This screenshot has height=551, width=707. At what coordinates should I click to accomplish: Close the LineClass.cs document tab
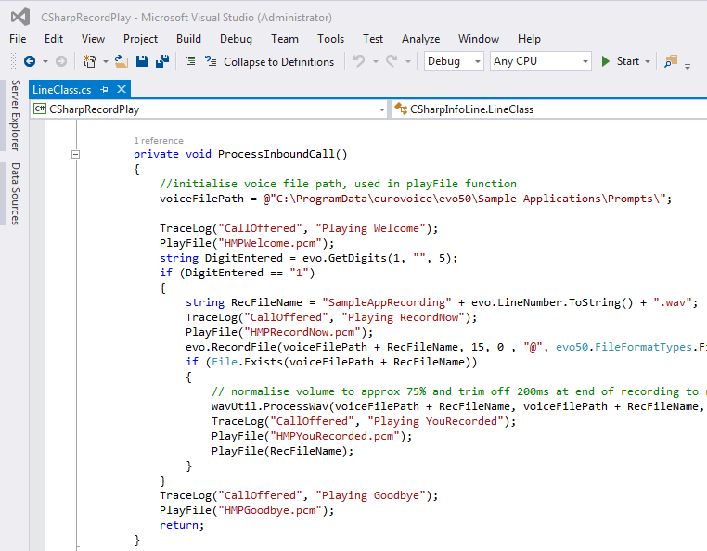click(121, 89)
